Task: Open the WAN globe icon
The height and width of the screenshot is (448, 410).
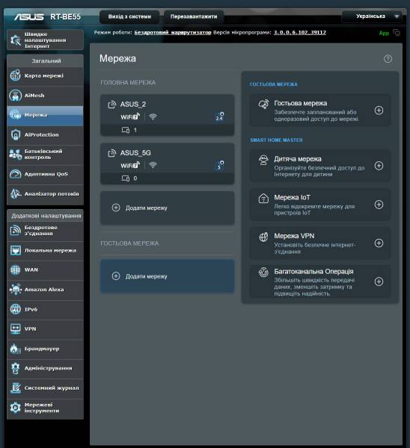Action: 15,270
